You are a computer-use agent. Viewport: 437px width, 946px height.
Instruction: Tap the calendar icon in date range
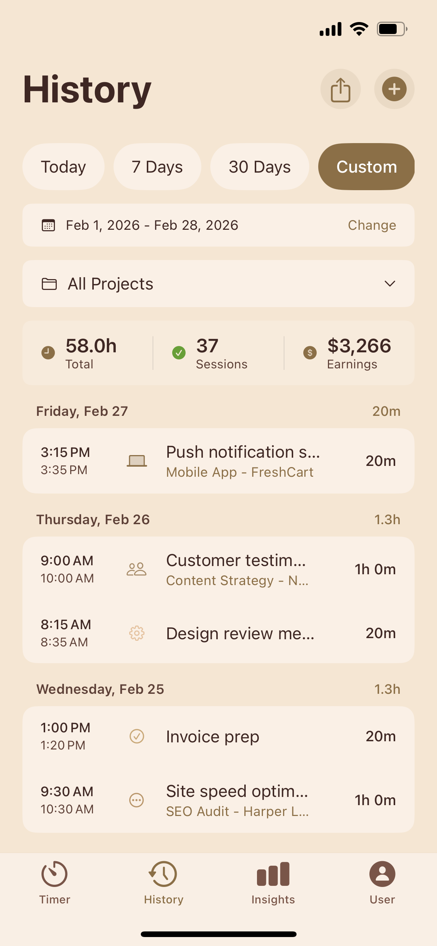(x=48, y=225)
